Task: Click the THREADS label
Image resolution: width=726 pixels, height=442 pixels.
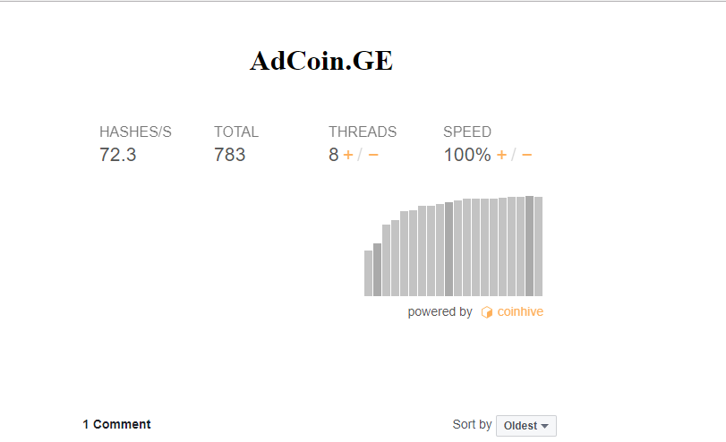Action: pyautogui.click(x=363, y=132)
